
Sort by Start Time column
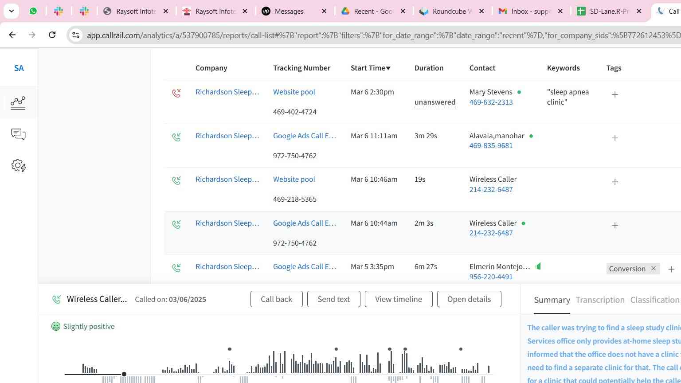371,68
